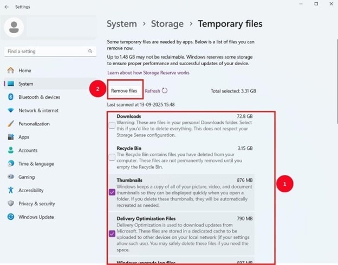Tick the Downloads checkbox
The height and width of the screenshot is (265, 338).
tap(112, 125)
